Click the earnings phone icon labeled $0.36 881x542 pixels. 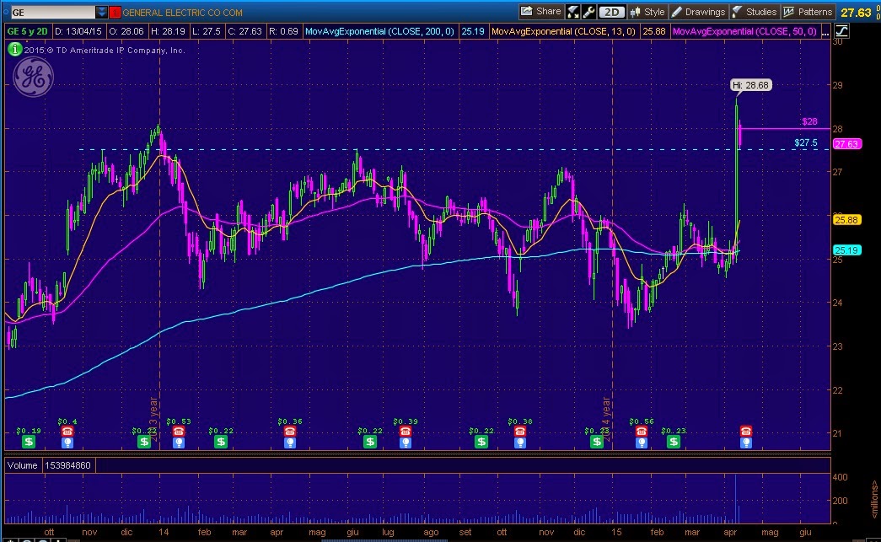click(x=290, y=431)
